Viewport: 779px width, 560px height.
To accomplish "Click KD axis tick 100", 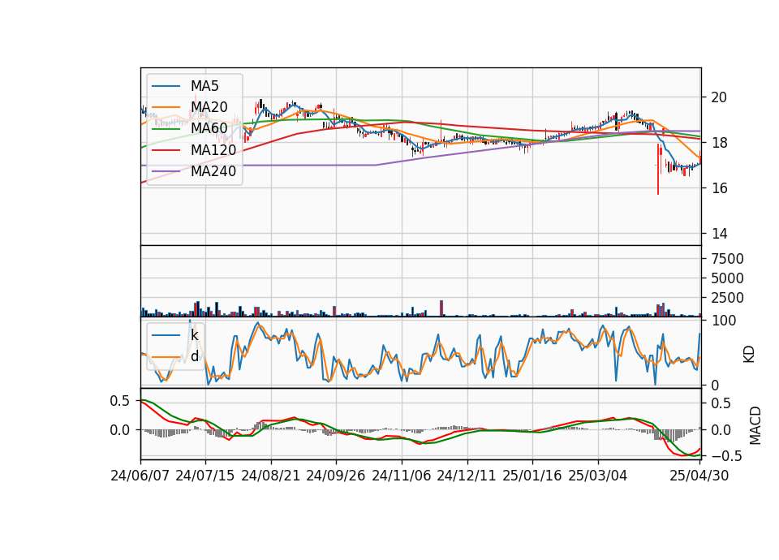I will click(724, 321).
